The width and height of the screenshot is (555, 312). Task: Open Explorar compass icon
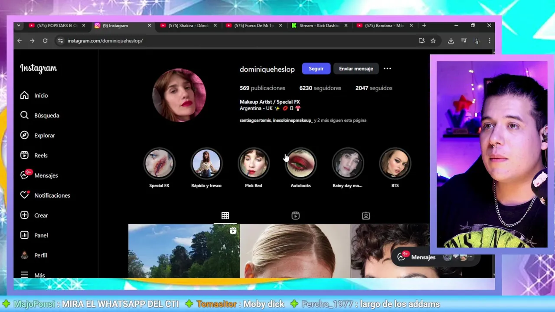pyautogui.click(x=25, y=135)
